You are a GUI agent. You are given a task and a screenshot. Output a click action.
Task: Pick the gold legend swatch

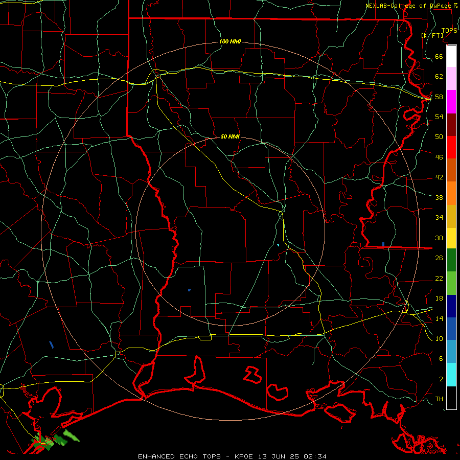(451, 216)
